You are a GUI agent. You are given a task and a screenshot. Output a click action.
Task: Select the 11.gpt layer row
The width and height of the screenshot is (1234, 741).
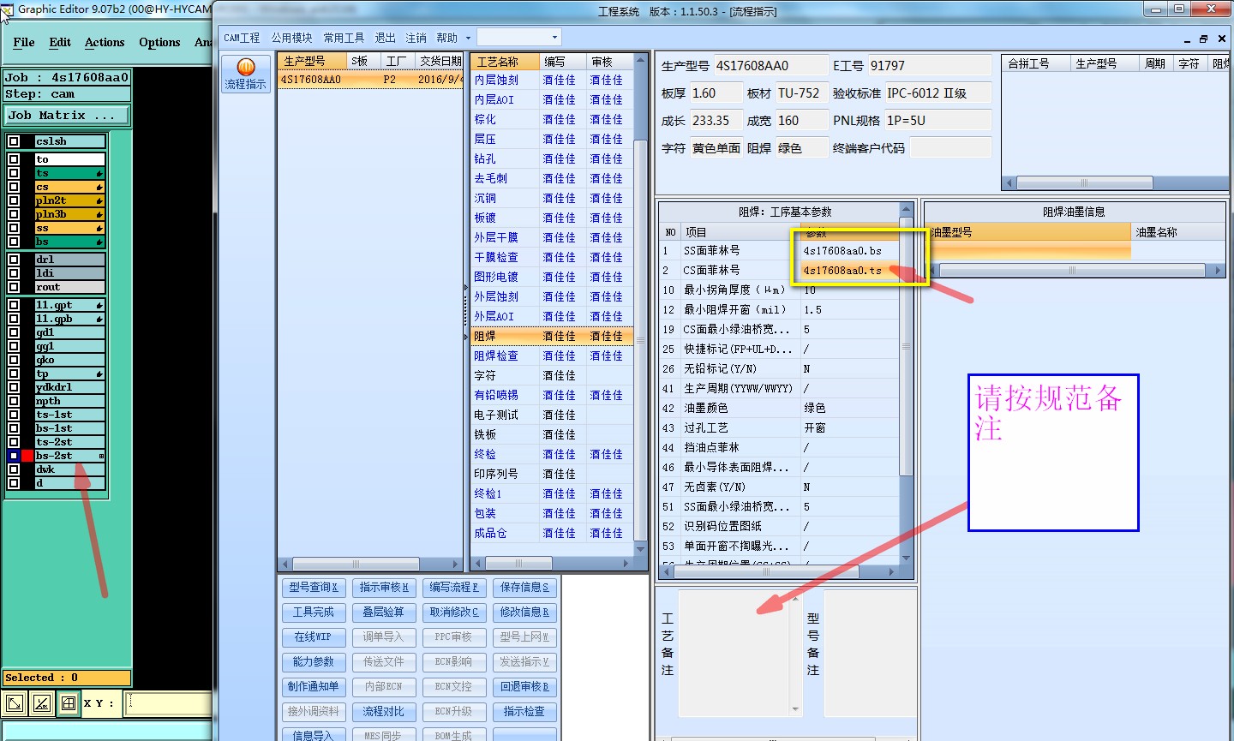tap(69, 305)
